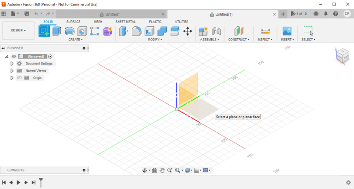This screenshot has height=189, width=354.
Task: Select the Revolve tool
Action: pyautogui.click(x=70, y=31)
